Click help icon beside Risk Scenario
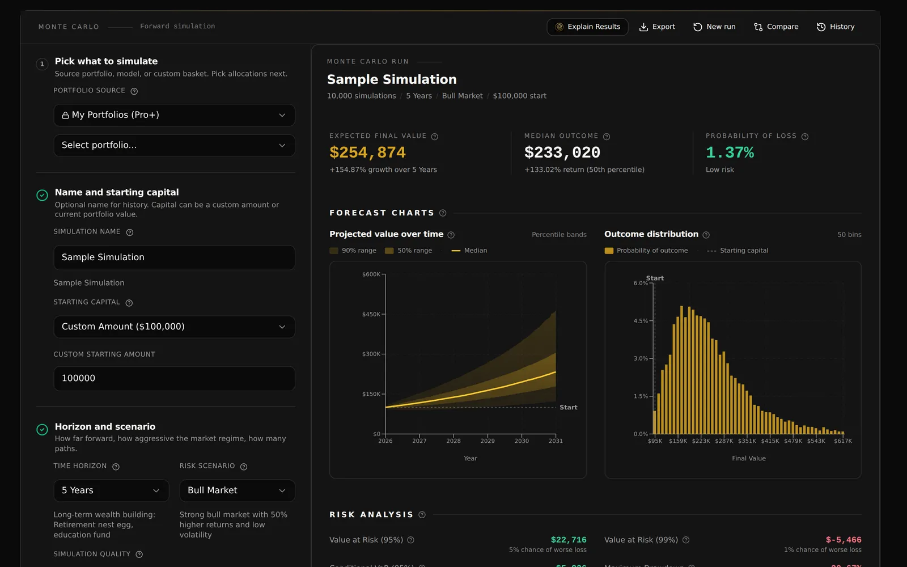 pos(244,467)
